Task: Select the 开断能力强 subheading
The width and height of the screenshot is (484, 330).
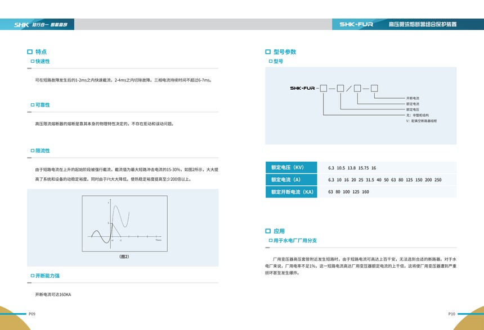Action: [47, 276]
